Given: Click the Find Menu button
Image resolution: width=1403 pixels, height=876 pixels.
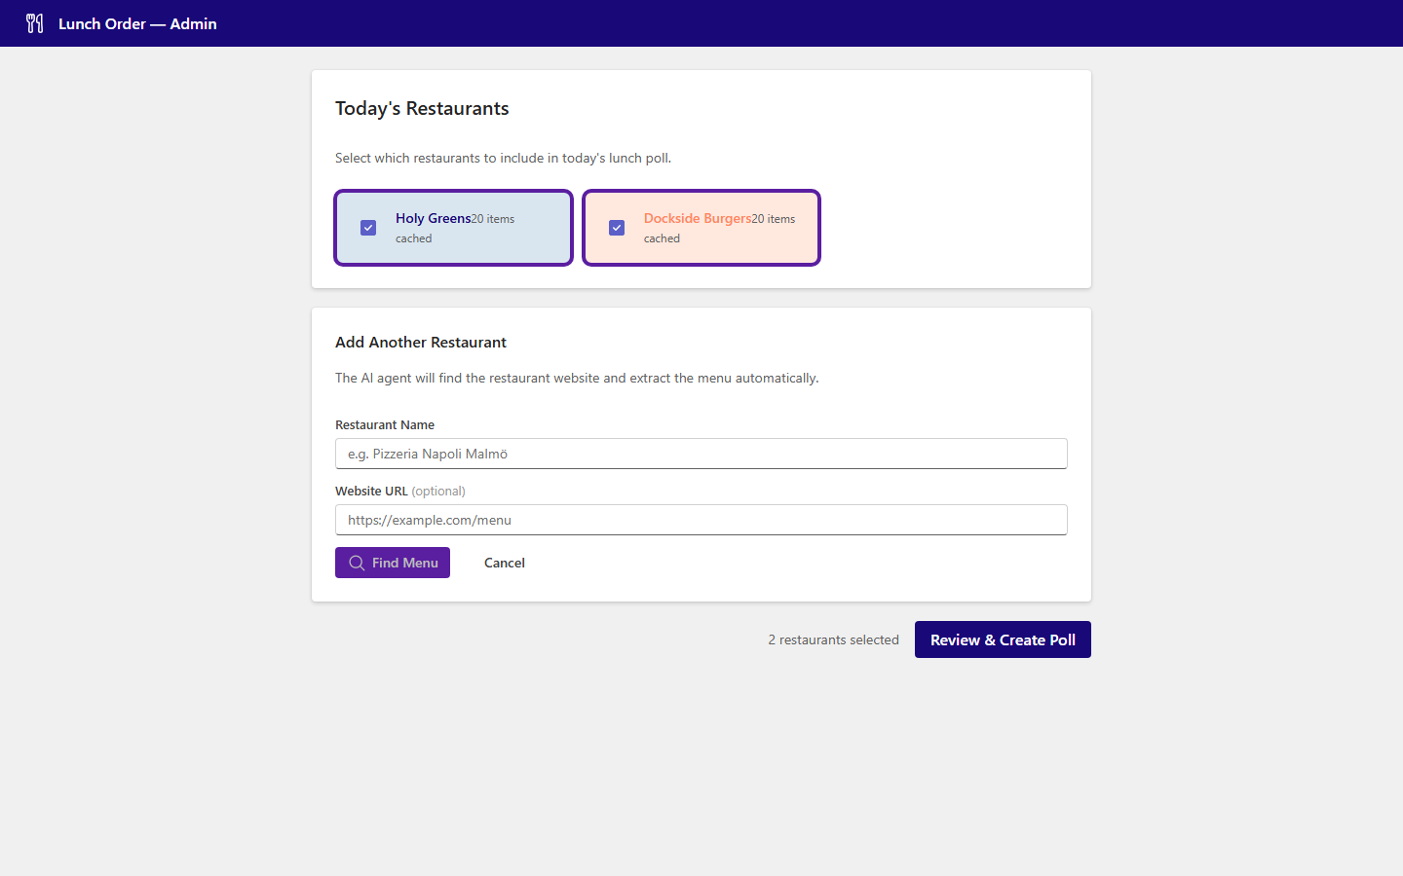Looking at the screenshot, I should click(393, 563).
